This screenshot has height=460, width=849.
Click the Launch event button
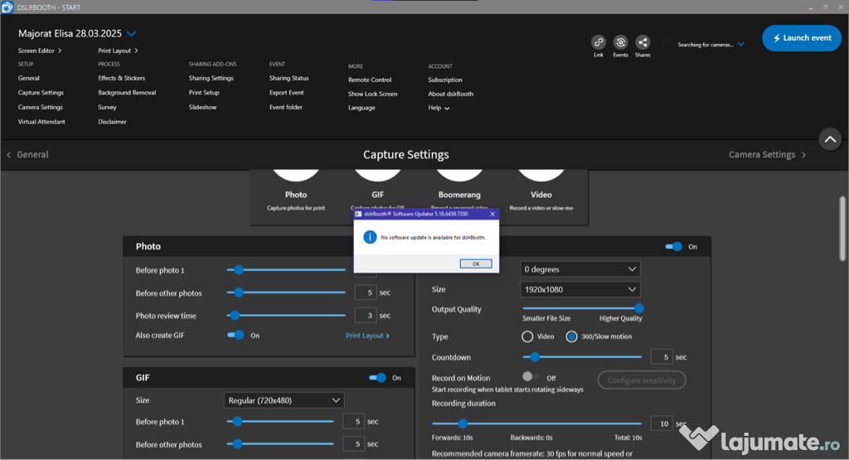click(x=802, y=38)
